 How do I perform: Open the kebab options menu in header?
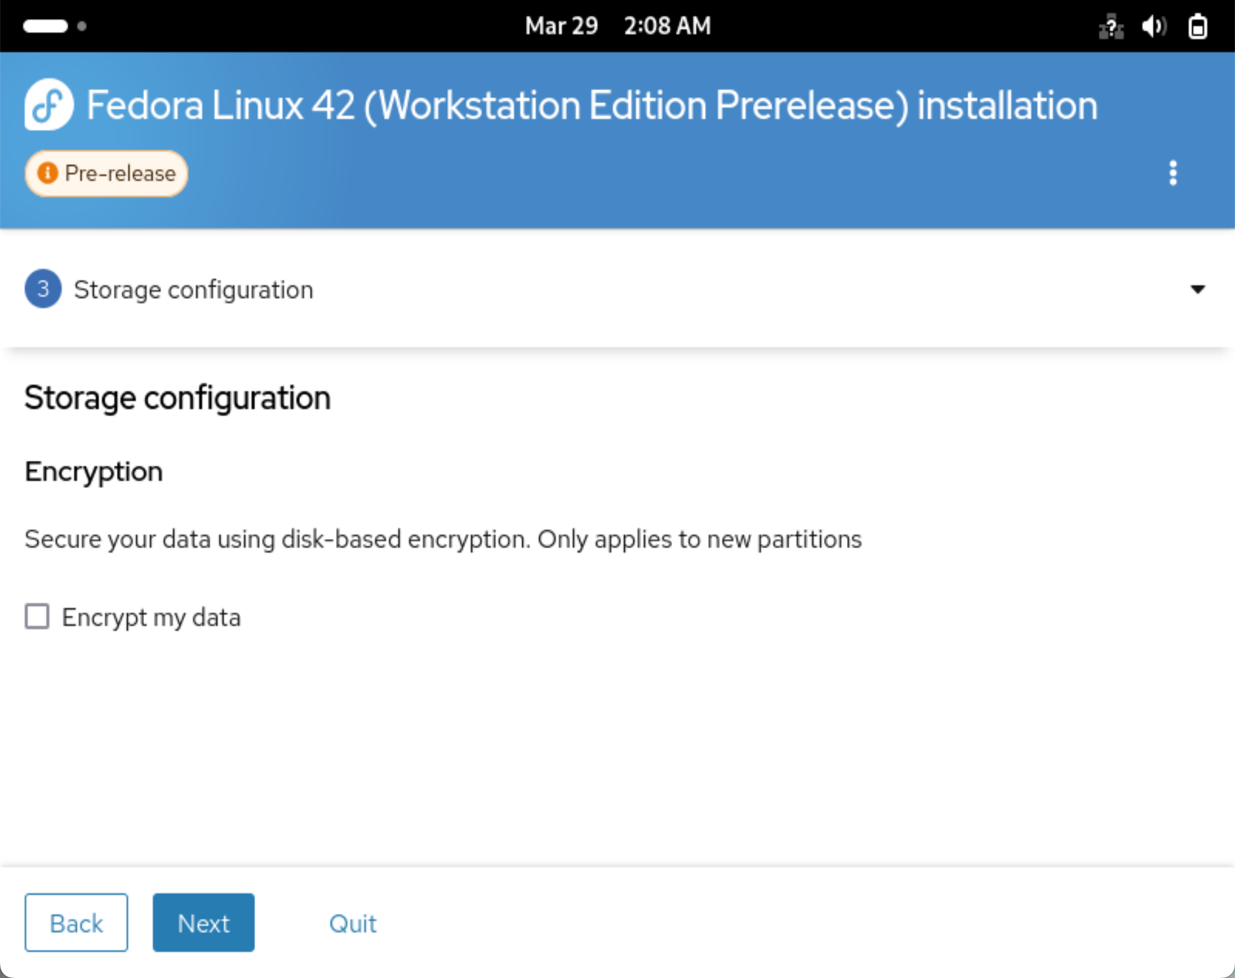point(1173,174)
